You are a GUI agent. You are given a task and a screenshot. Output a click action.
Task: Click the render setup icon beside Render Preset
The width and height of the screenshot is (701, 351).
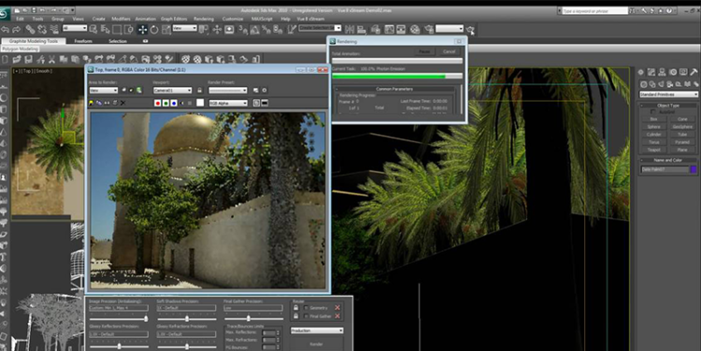[x=256, y=91]
